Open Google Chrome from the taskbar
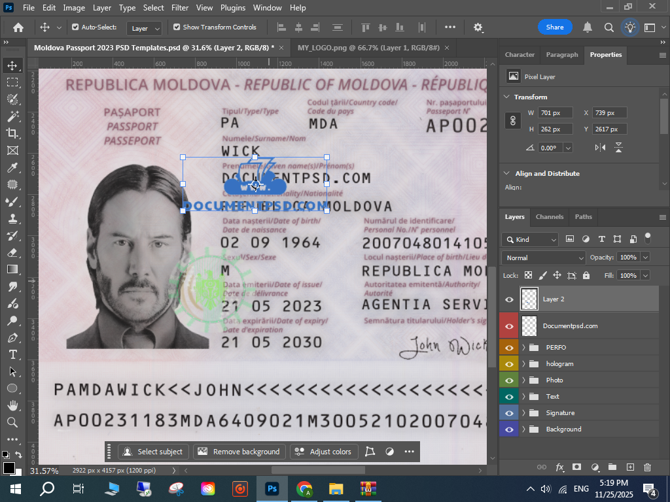This screenshot has width=670, height=502. click(304, 488)
